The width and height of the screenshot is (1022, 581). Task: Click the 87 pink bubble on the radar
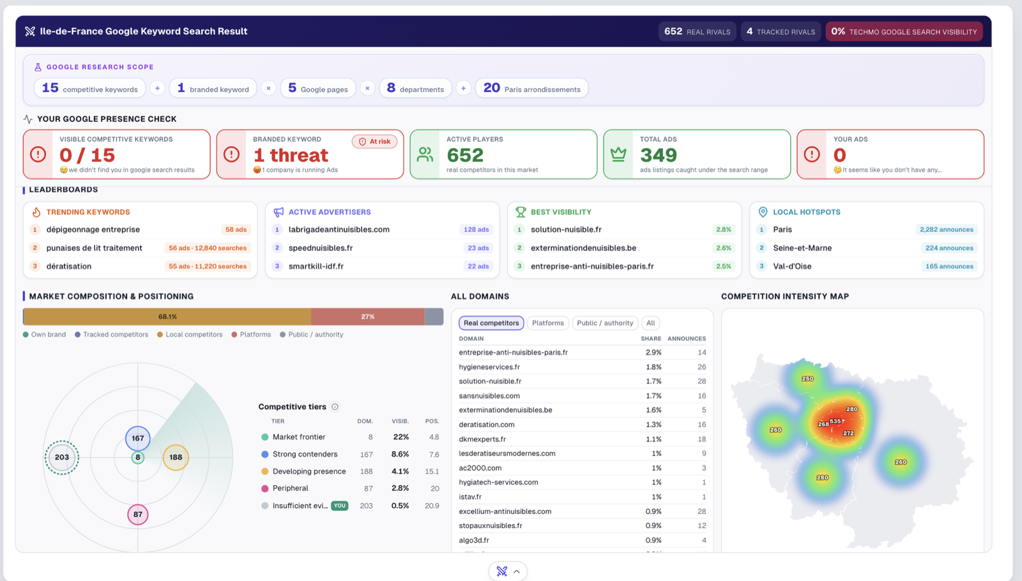pos(138,515)
